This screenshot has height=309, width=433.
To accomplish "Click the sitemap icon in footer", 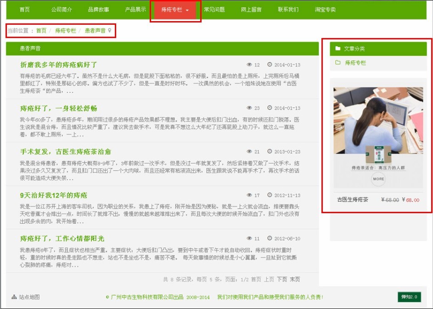I will (x=14, y=297).
